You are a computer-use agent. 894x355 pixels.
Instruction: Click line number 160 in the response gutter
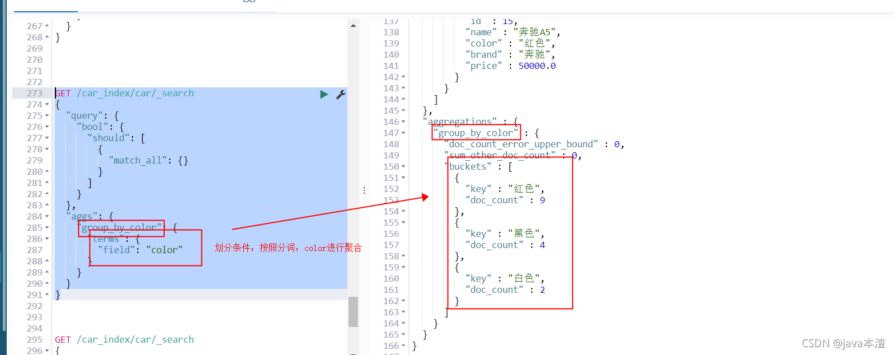point(391,279)
